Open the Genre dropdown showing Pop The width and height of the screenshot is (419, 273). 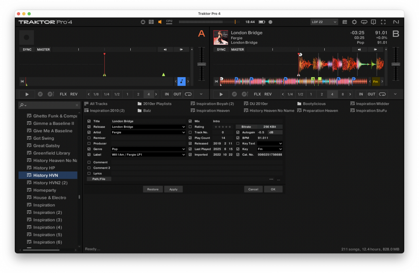184,149
